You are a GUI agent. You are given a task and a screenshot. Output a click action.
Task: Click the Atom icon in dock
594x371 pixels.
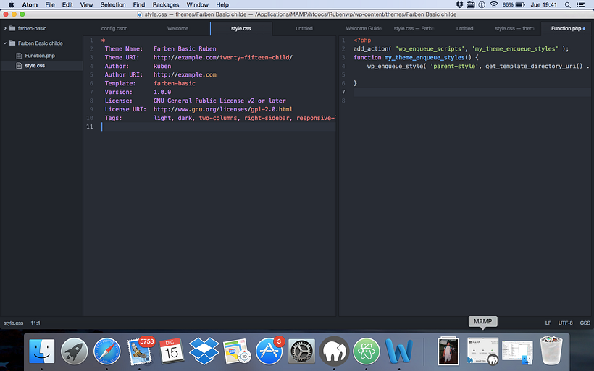(367, 351)
